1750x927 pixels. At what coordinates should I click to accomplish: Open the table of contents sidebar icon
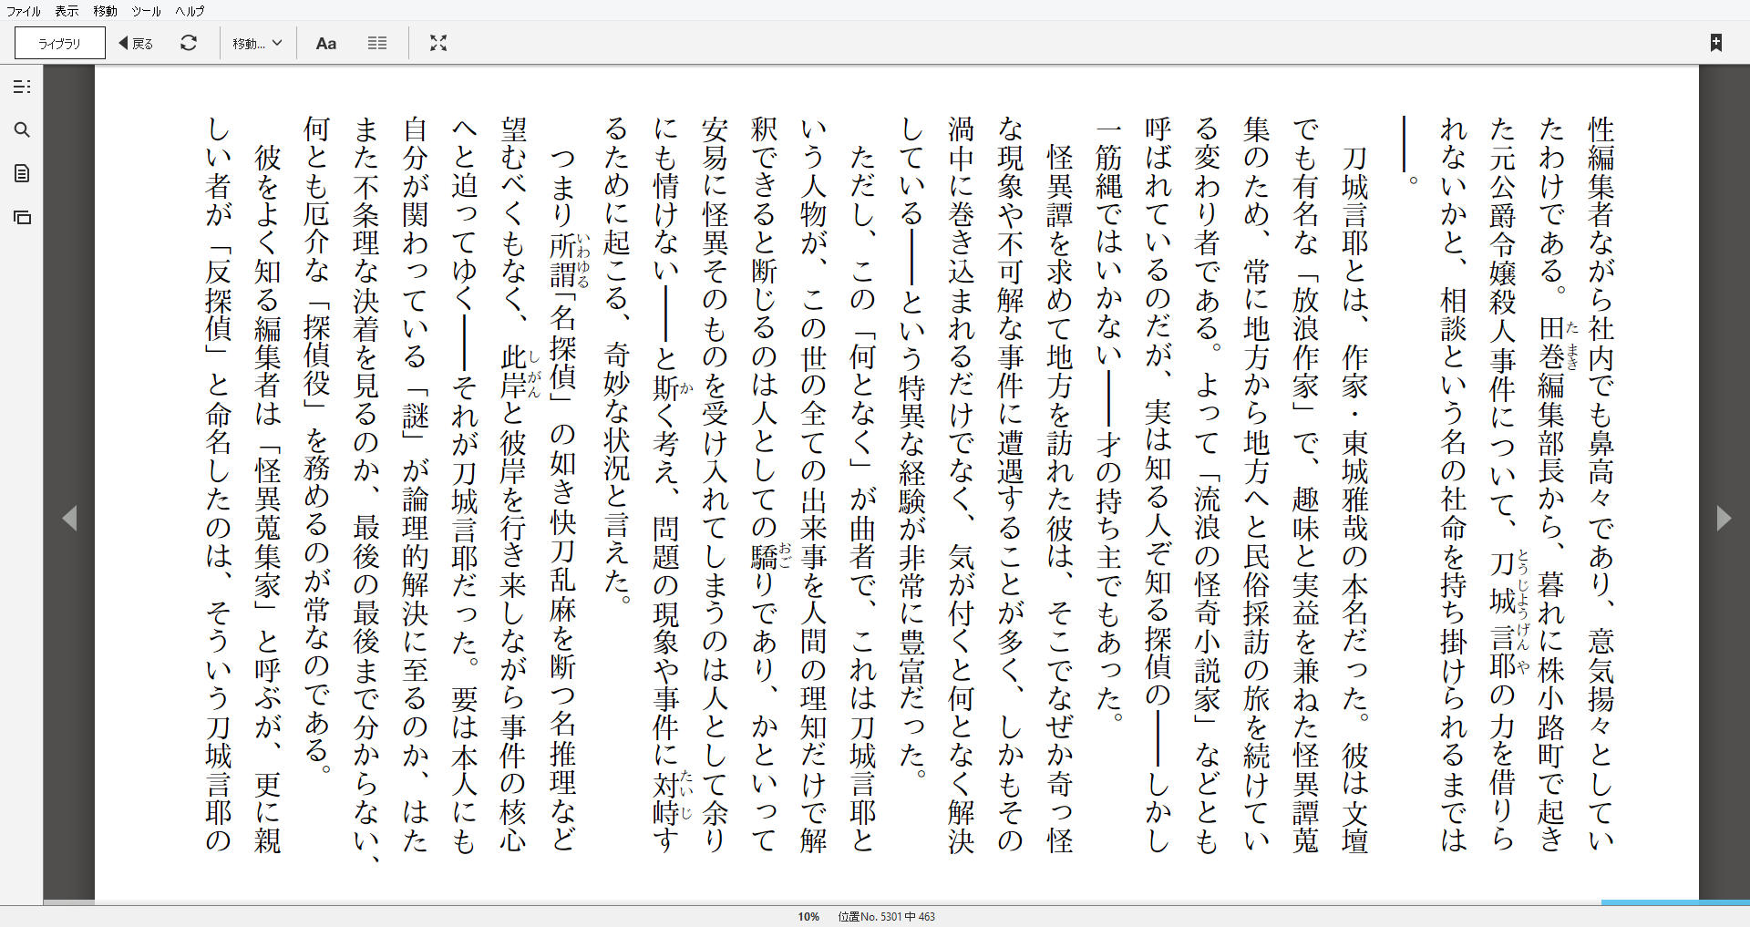coord(22,87)
